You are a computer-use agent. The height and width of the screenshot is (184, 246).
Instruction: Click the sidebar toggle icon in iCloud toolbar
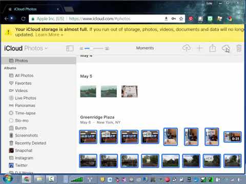click(x=70, y=49)
